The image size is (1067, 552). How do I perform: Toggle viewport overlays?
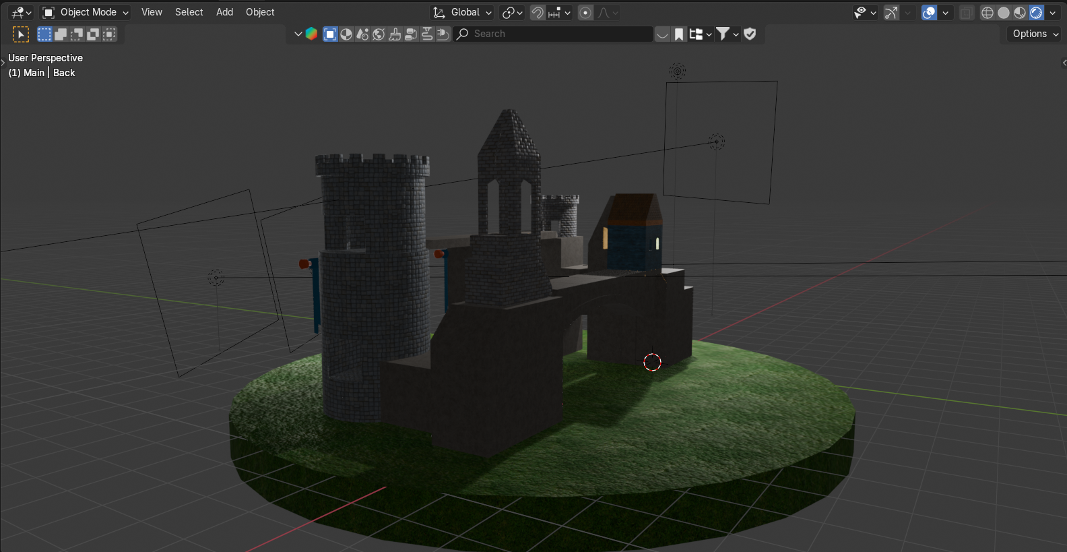tap(929, 12)
